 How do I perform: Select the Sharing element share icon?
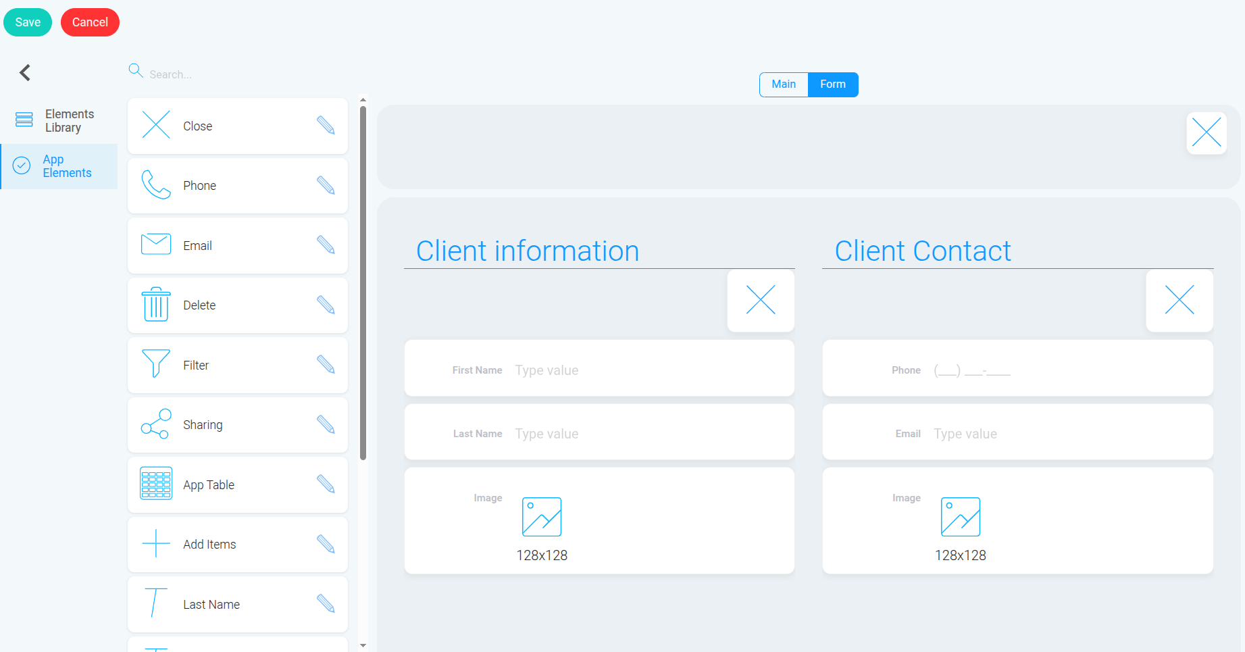point(156,424)
